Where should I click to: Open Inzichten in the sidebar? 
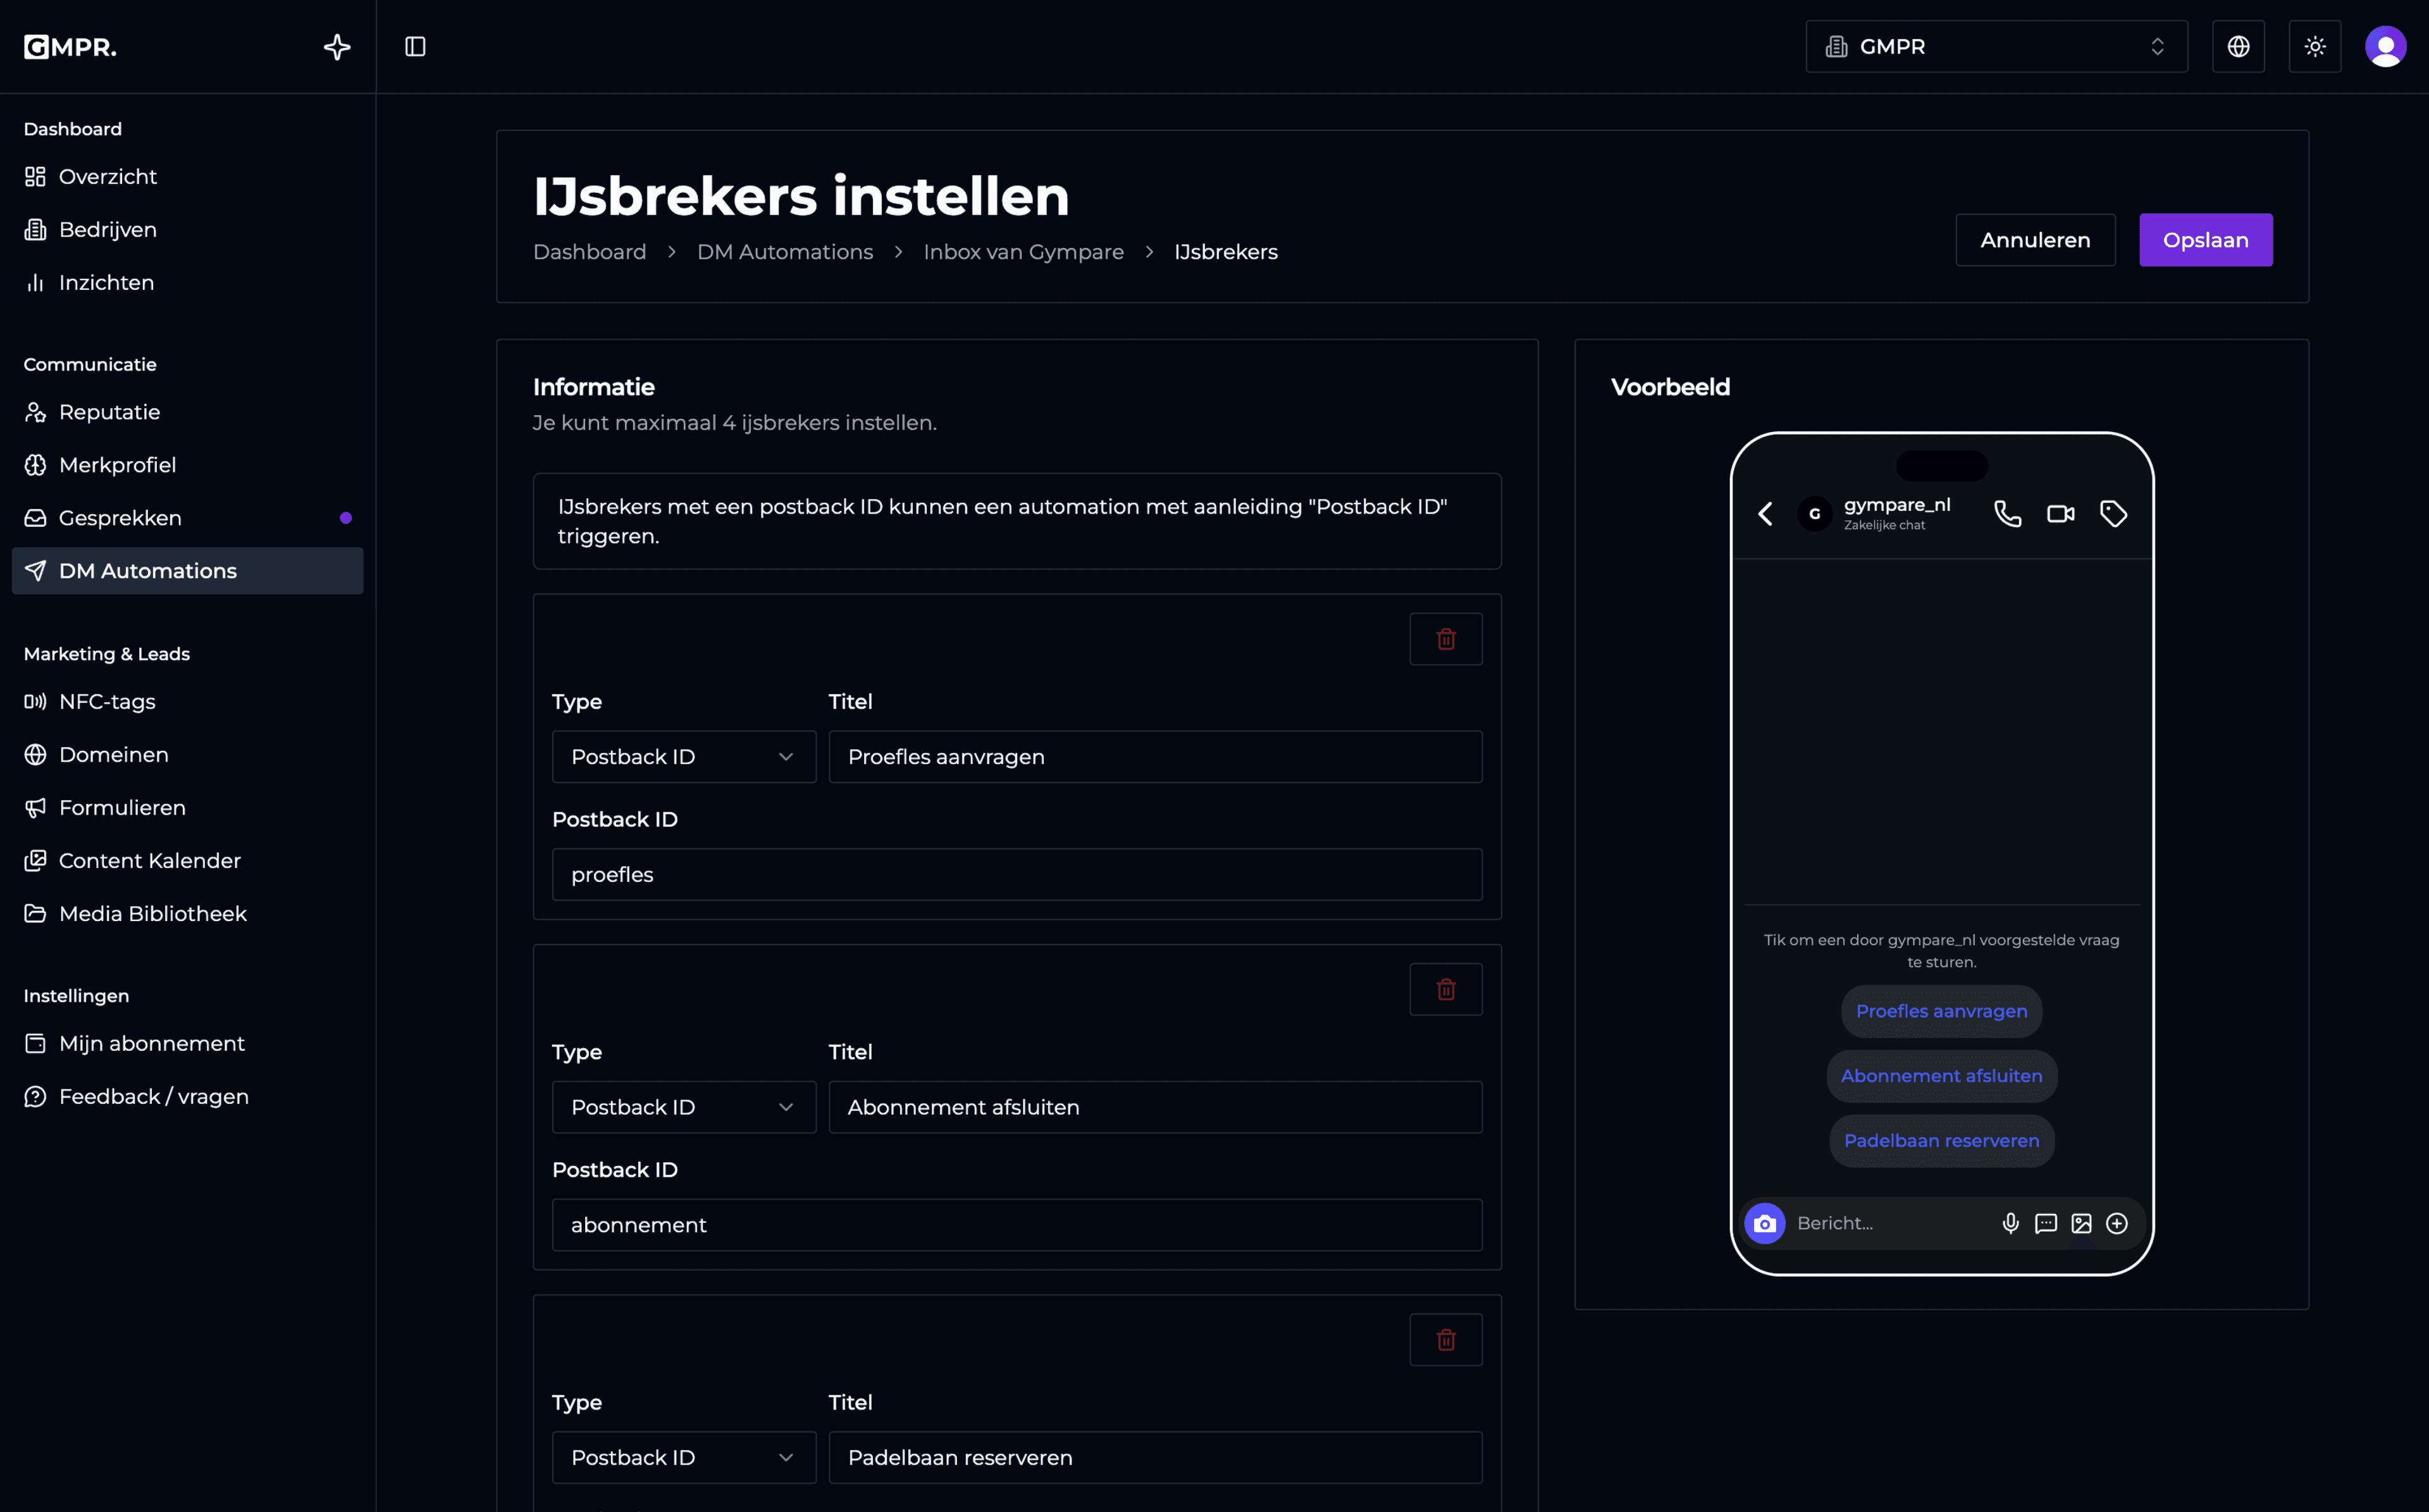187,283
